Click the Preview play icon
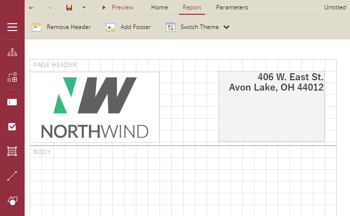The image size is (350, 216). [x=104, y=7]
